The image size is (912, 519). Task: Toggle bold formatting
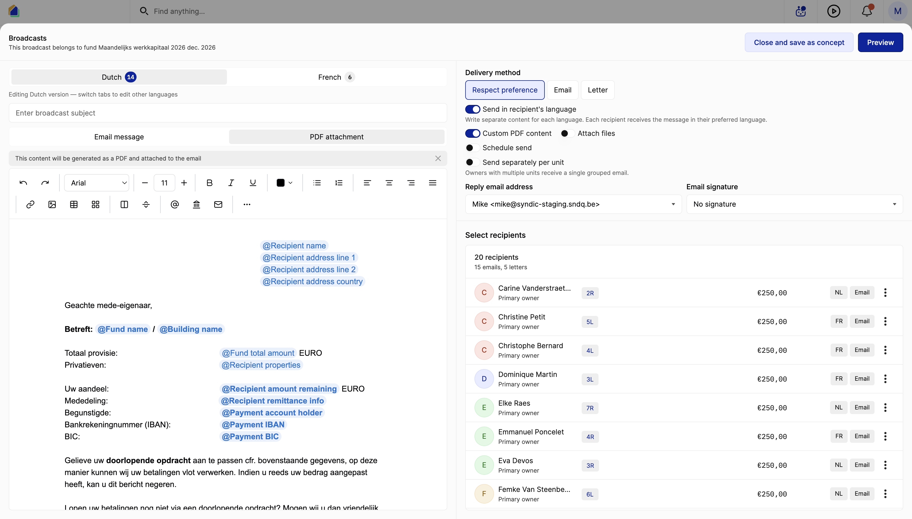(210, 183)
